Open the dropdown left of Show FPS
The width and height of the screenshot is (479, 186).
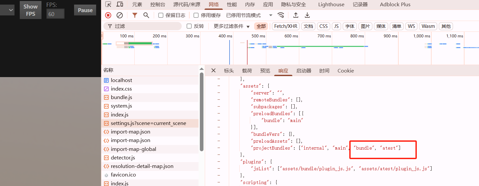[x=7, y=10]
